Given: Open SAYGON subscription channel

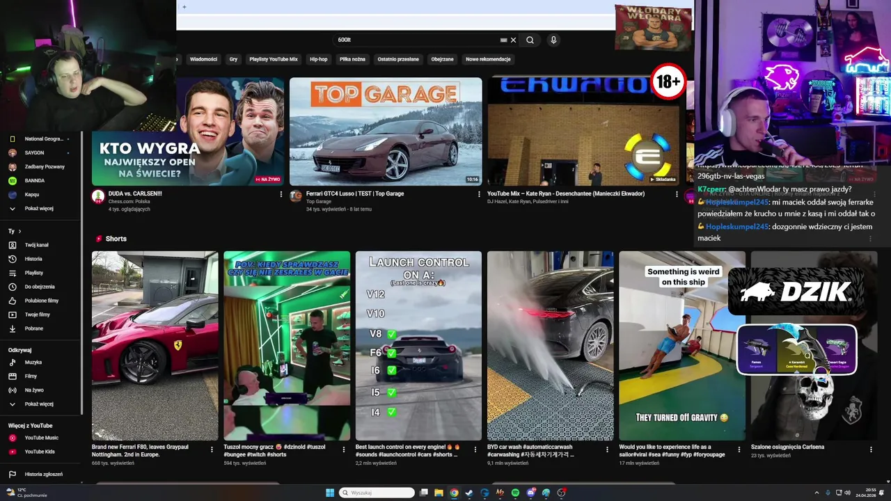Looking at the screenshot, I should (x=34, y=152).
